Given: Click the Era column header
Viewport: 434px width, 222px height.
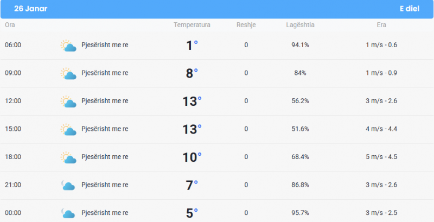Looking at the screenshot, I should point(381,25).
